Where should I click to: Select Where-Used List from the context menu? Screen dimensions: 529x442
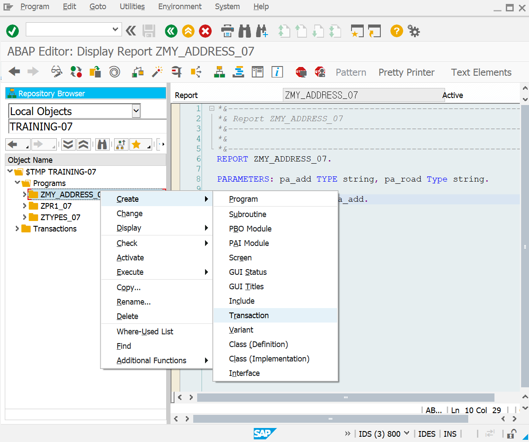[157, 332]
